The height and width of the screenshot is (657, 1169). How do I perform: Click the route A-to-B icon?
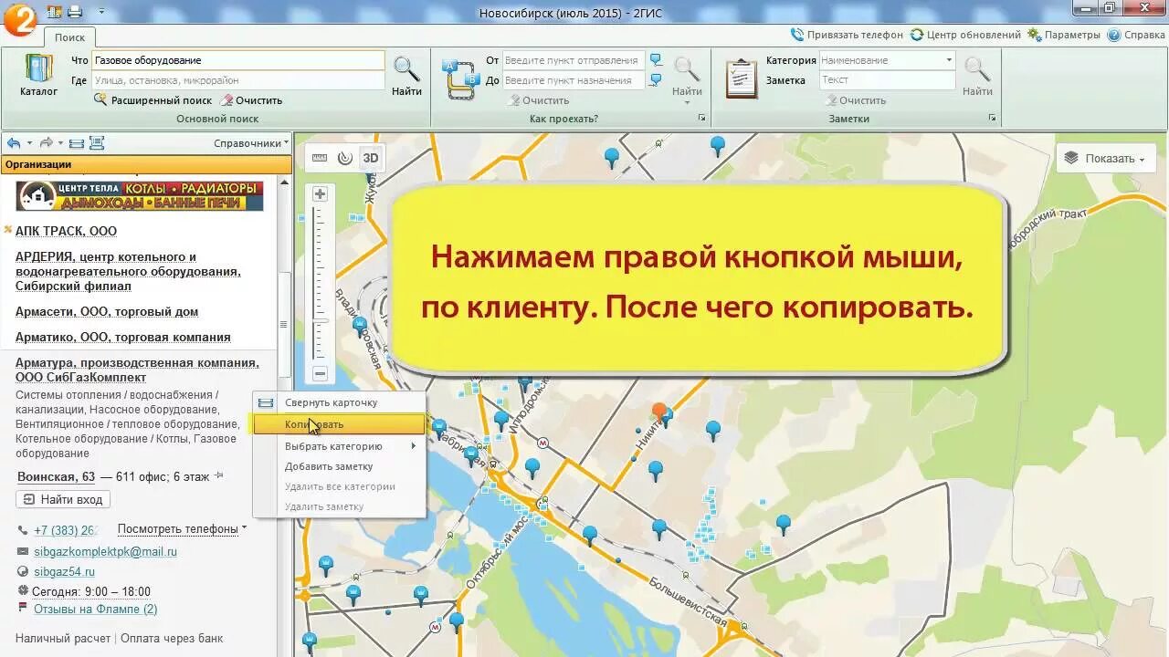click(x=461, y=78)
